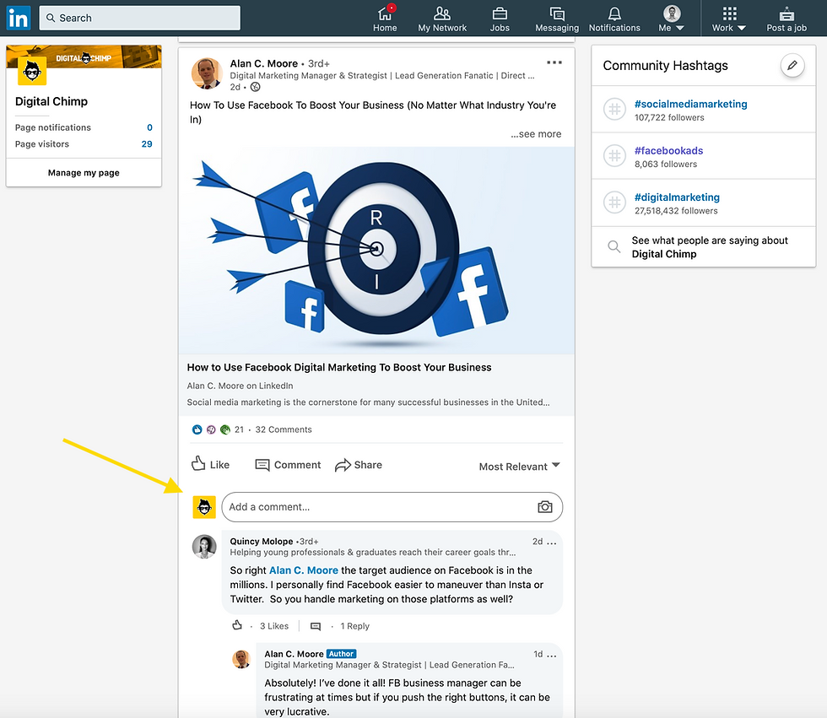
Task: Open the 32 Comments link
Action: [284, 429]
